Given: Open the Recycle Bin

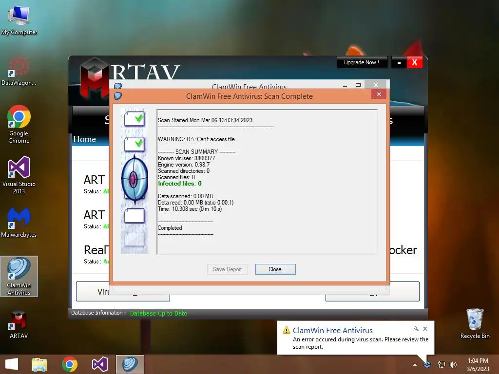Looking at the screenshot, I should [475, 323].
